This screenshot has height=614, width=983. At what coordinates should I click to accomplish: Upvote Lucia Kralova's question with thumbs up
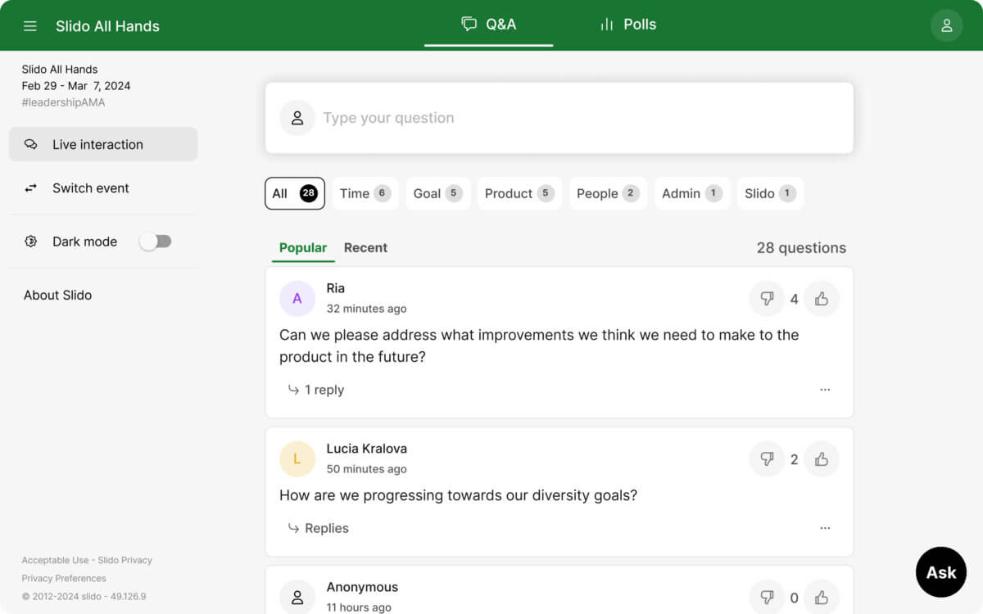(x=822, y=459)
